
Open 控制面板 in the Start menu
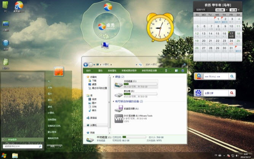52,119
